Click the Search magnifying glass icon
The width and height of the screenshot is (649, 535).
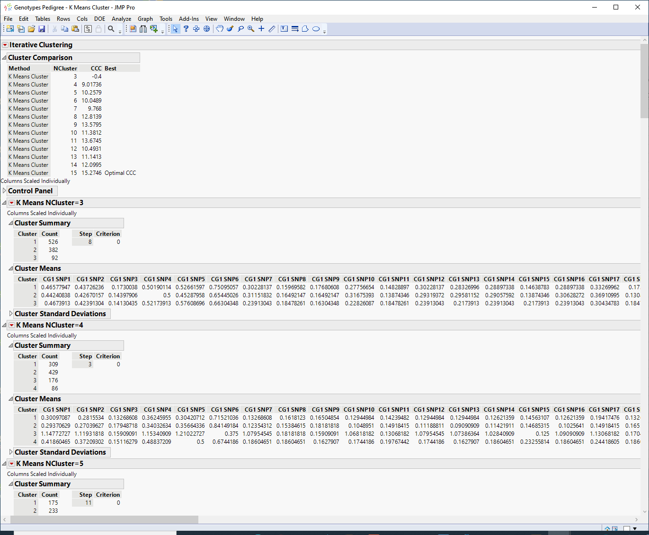tap(111, 29)
